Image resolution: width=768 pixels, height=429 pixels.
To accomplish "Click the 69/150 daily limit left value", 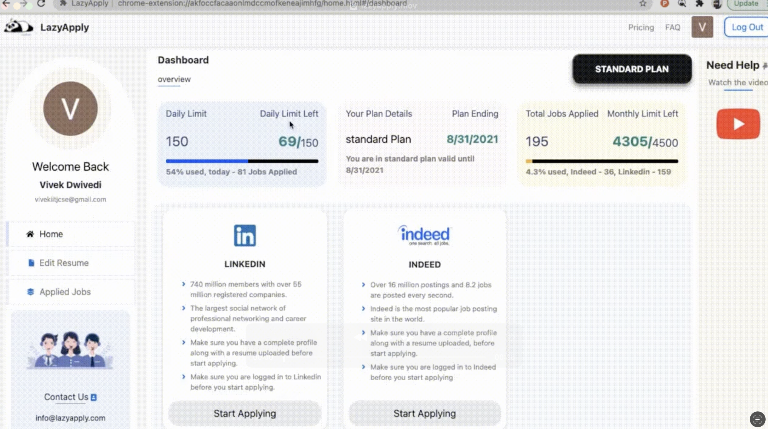I will coord(298,142).
